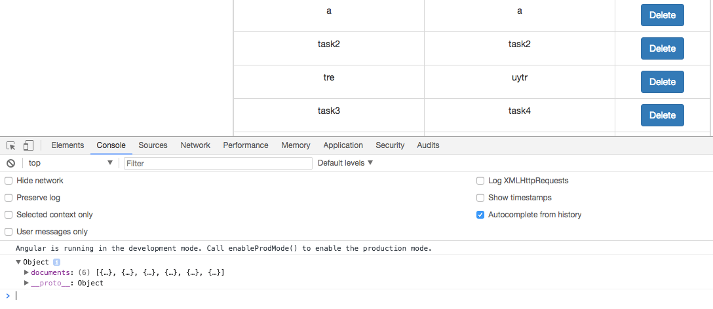Check Show timestamps option

480,198
